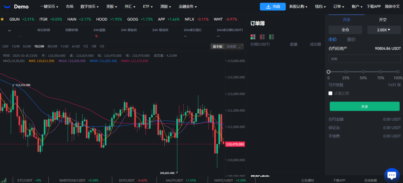This screenshot has height=183, width=403.
Task: Expand the trading pair chevron selector
Action: coord(9,30)
